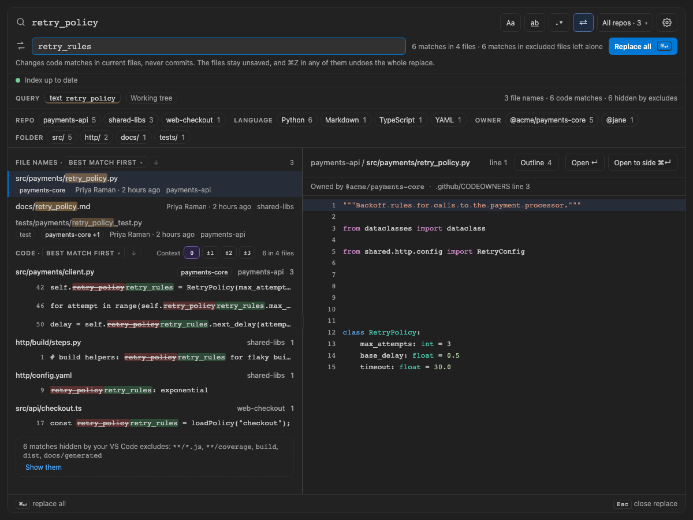Select src/payments/retry_policy.py file result
Screen dimensions: 693x520
[154, 184]
